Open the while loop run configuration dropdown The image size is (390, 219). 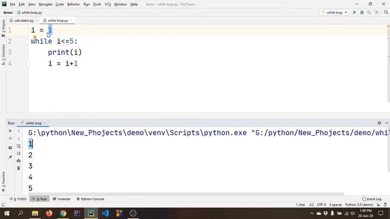click(x=335, y=12)
